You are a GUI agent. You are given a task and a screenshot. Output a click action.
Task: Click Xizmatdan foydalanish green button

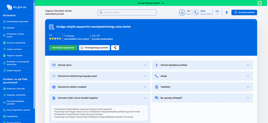(63, 48)
